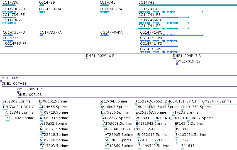Viewport: 237px width, 150px height.
Task: Select the DME1-002P20 BAC label
Action: (12, 78)
